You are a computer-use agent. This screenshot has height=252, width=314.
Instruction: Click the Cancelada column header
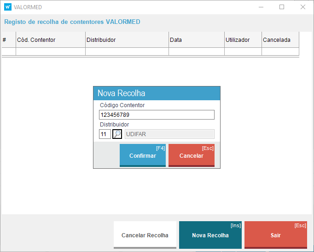pyautogui.click(x=280, y=40)
